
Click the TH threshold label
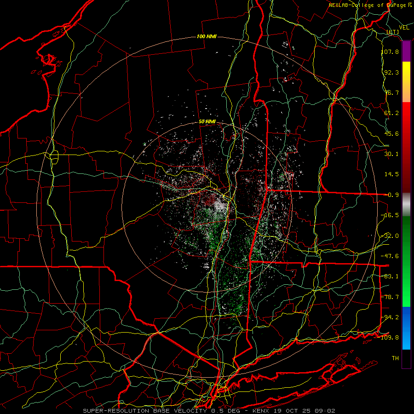point(395,358)
